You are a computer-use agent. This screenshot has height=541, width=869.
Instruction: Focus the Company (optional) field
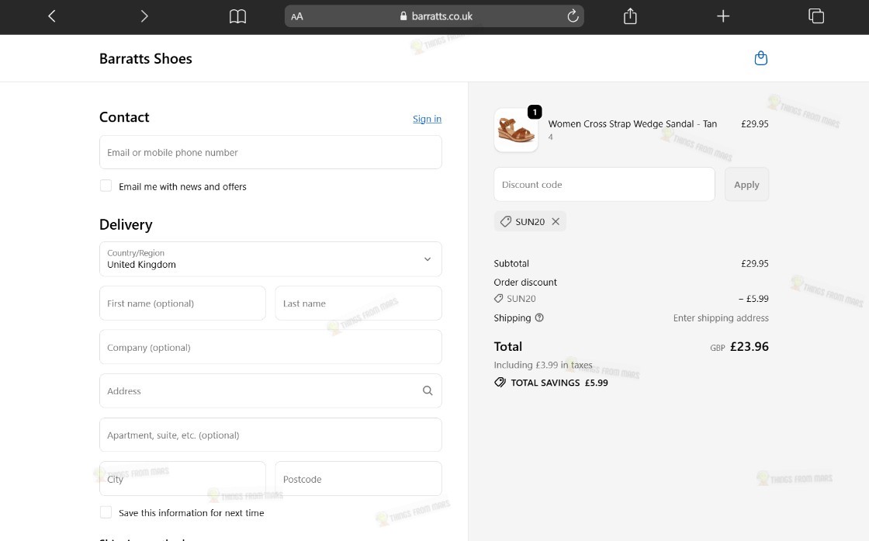pyautogui.click(x=271, y=347)
